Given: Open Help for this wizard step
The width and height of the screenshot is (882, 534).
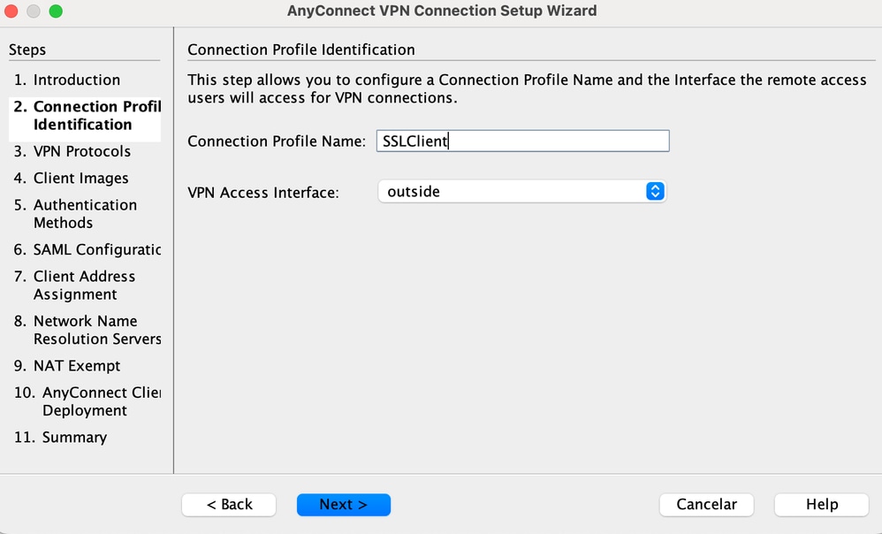Looking at the screenshot, I should (x=821, y=504).
